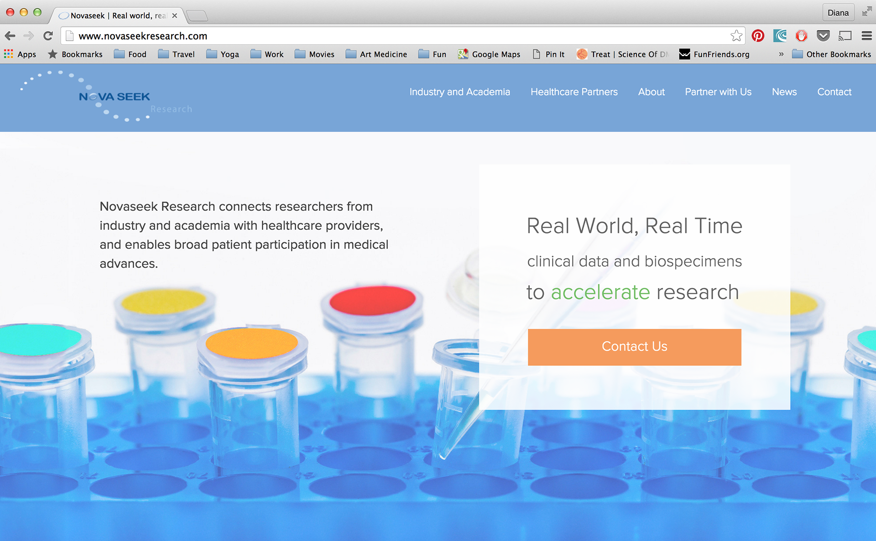
Task: Show more bookmarks via overflow chevron
Action: (x=781, y=54)
